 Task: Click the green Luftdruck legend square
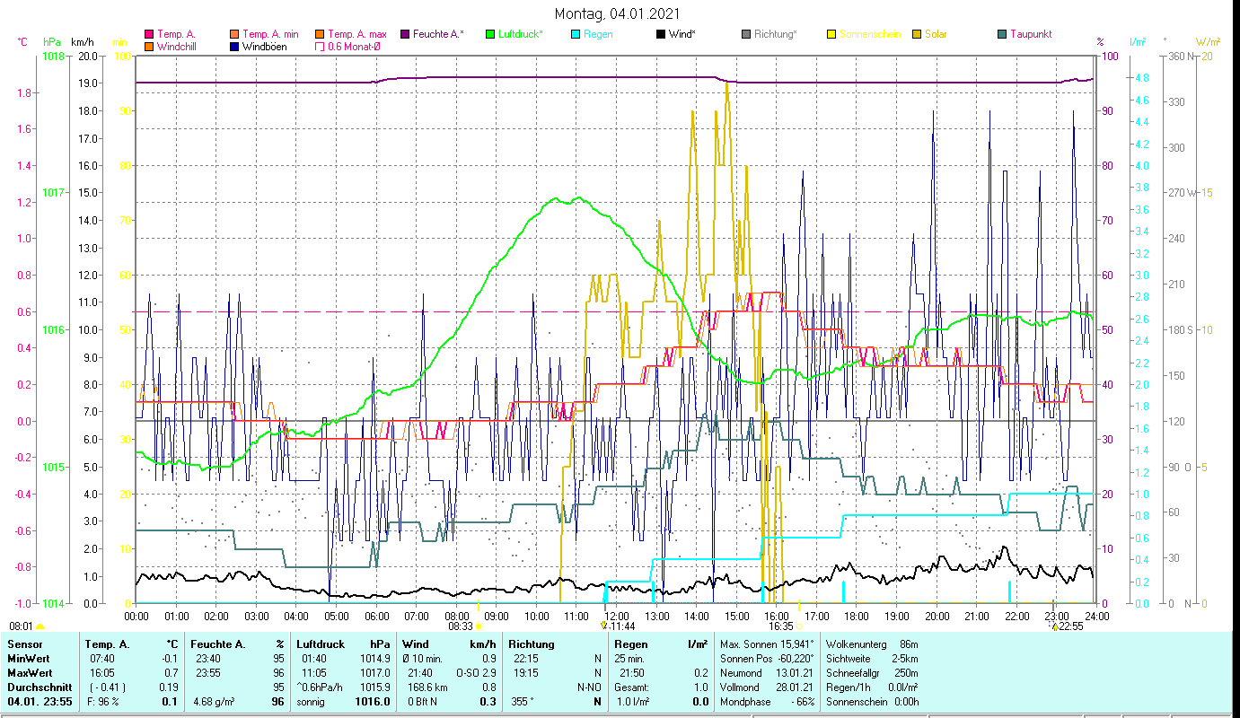tap(490, 34)
